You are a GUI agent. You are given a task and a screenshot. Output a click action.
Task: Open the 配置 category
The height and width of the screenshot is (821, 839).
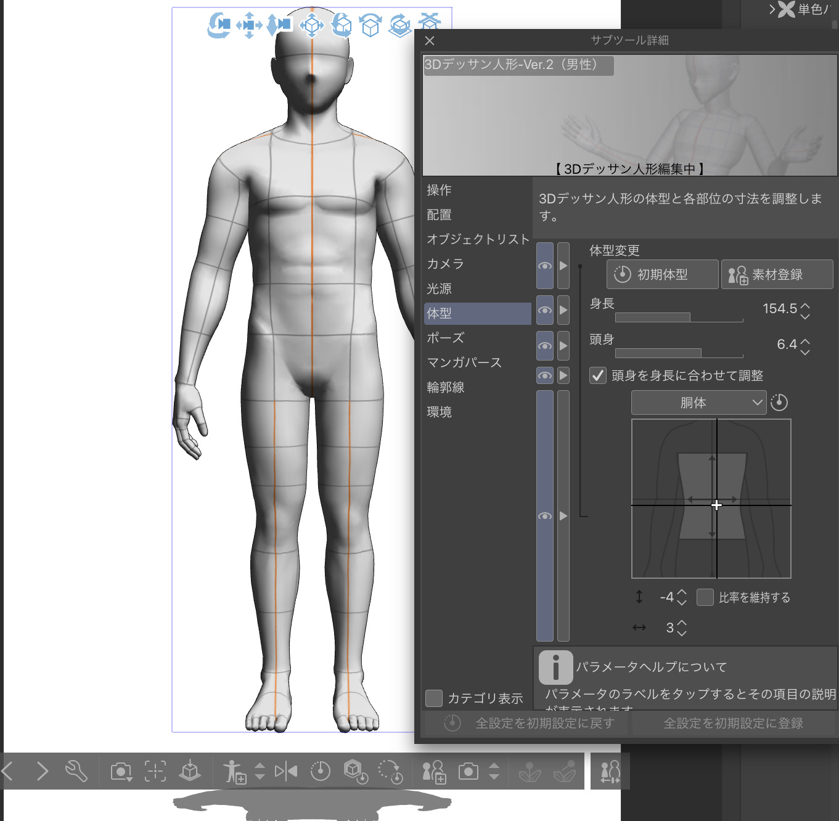tap(478, 214)
